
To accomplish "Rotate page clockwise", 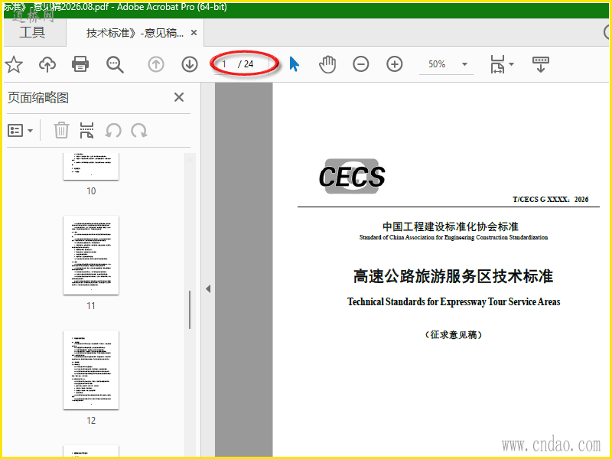I will [139, 130].
